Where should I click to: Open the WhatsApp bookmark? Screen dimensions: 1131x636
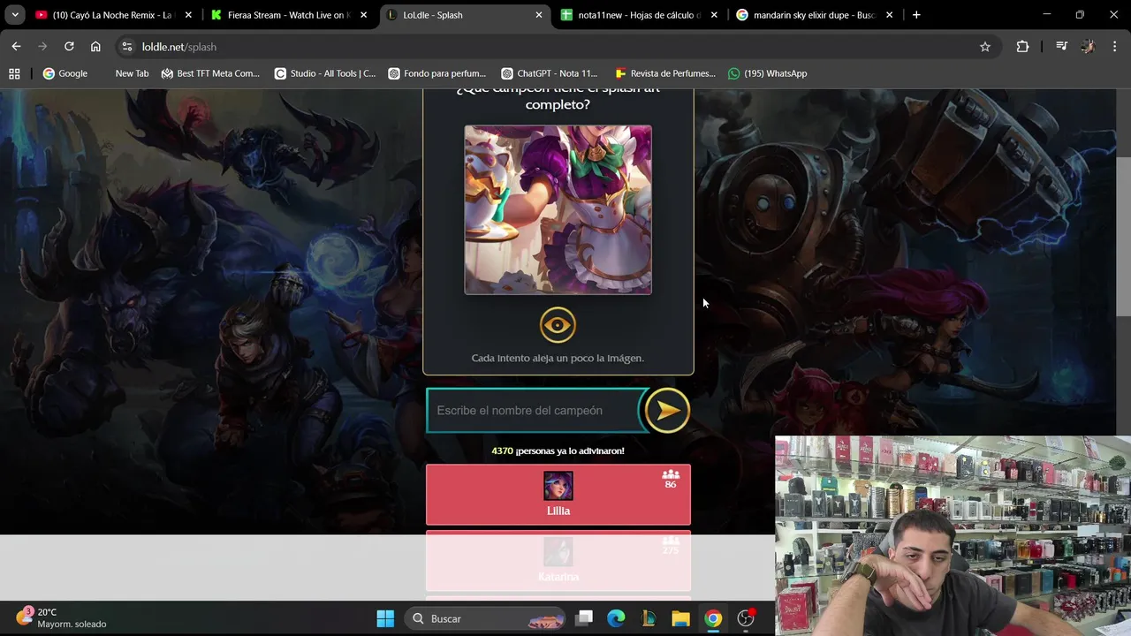(x=768, y=73)
